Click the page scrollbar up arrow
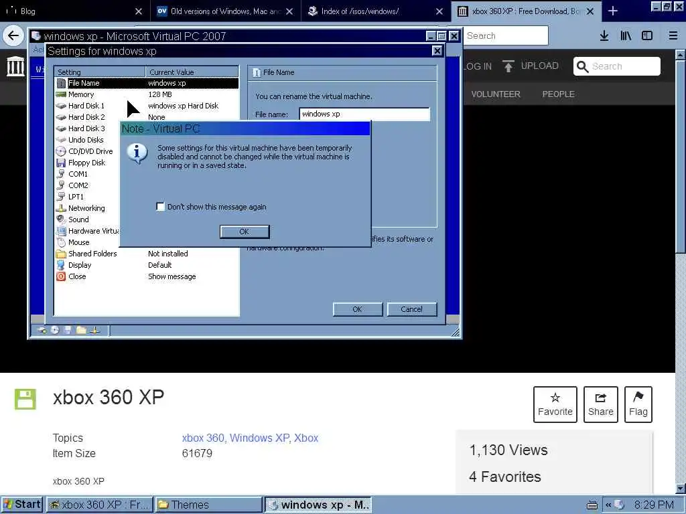 tap(681, 55)
